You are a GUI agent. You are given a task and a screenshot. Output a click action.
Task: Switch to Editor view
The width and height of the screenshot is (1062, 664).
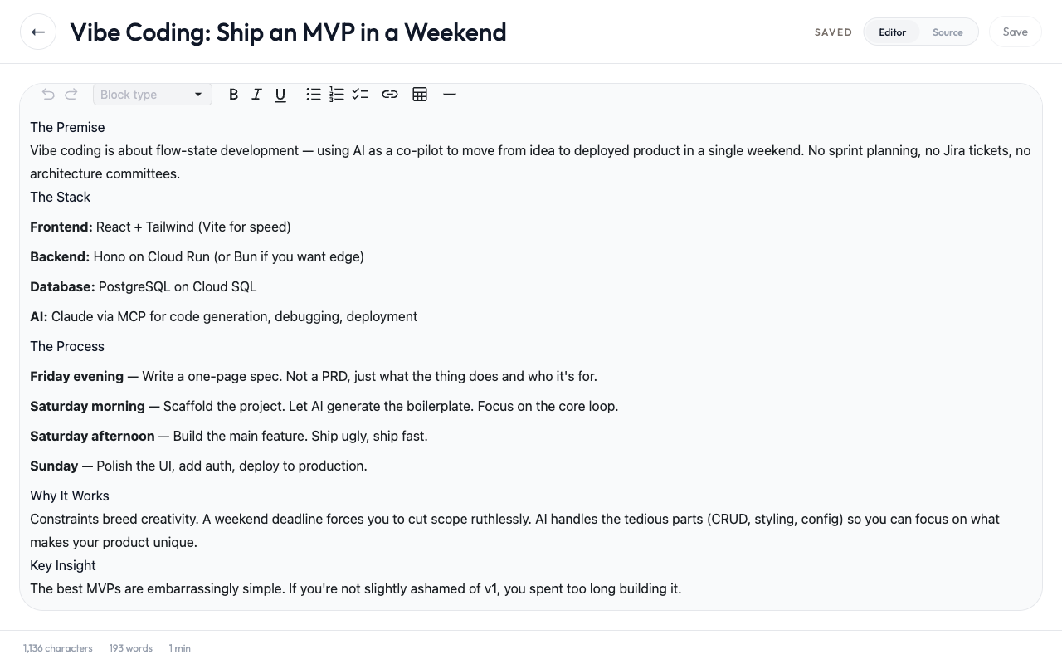(x=892, y=32)
